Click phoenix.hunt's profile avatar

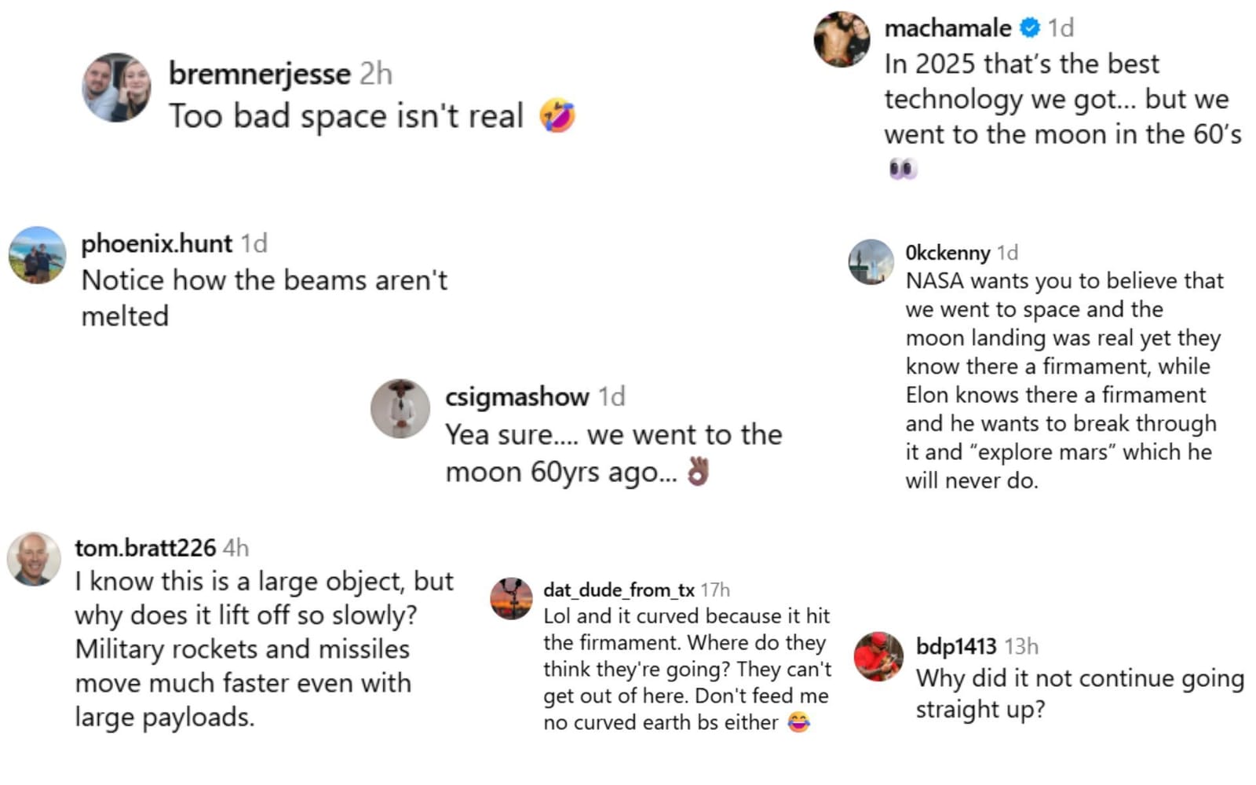37,255
